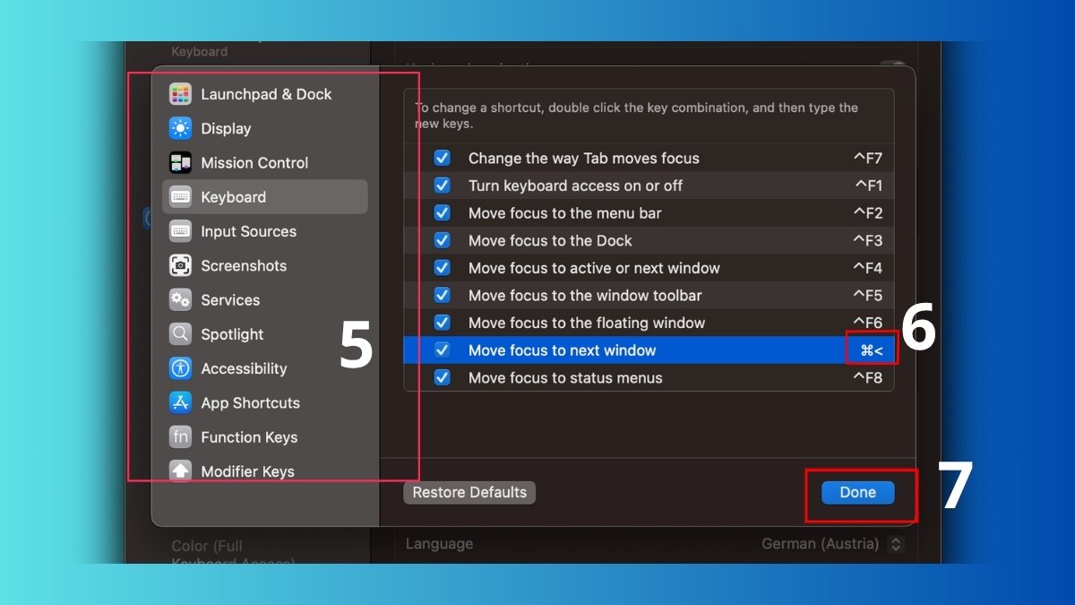Select Screenshots category label
The width and height of the screenshot is (1075, 605).
click(x=244, y=265)
